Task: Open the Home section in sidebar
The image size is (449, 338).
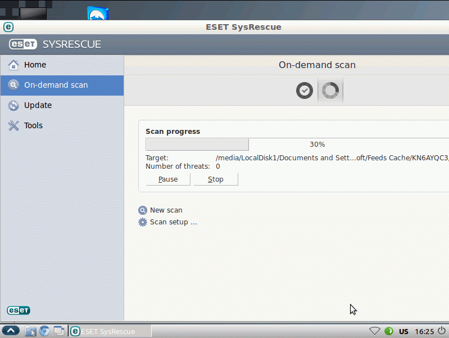Action: click(x=62, y=65)
